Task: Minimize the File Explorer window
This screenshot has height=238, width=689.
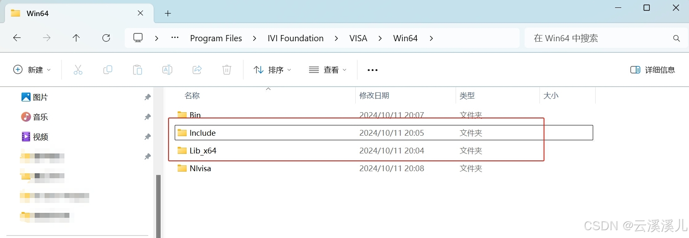Action: [x=618, y=8]
